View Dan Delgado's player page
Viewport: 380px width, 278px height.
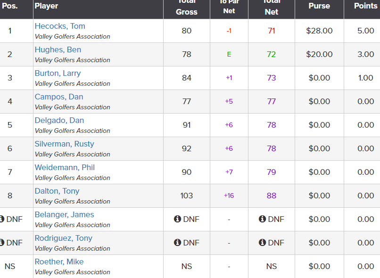pos(59,120)
